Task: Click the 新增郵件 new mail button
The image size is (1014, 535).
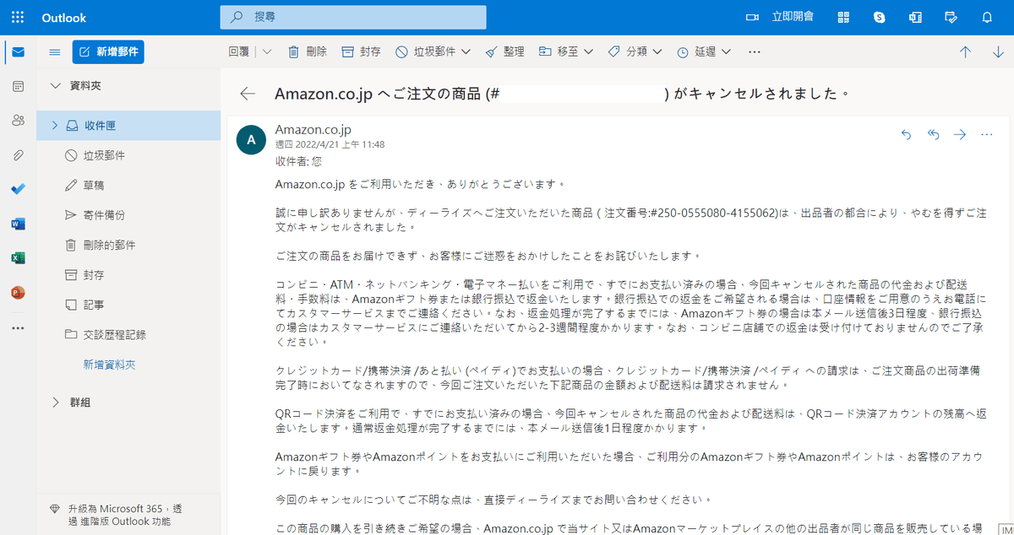Action: 108,51
